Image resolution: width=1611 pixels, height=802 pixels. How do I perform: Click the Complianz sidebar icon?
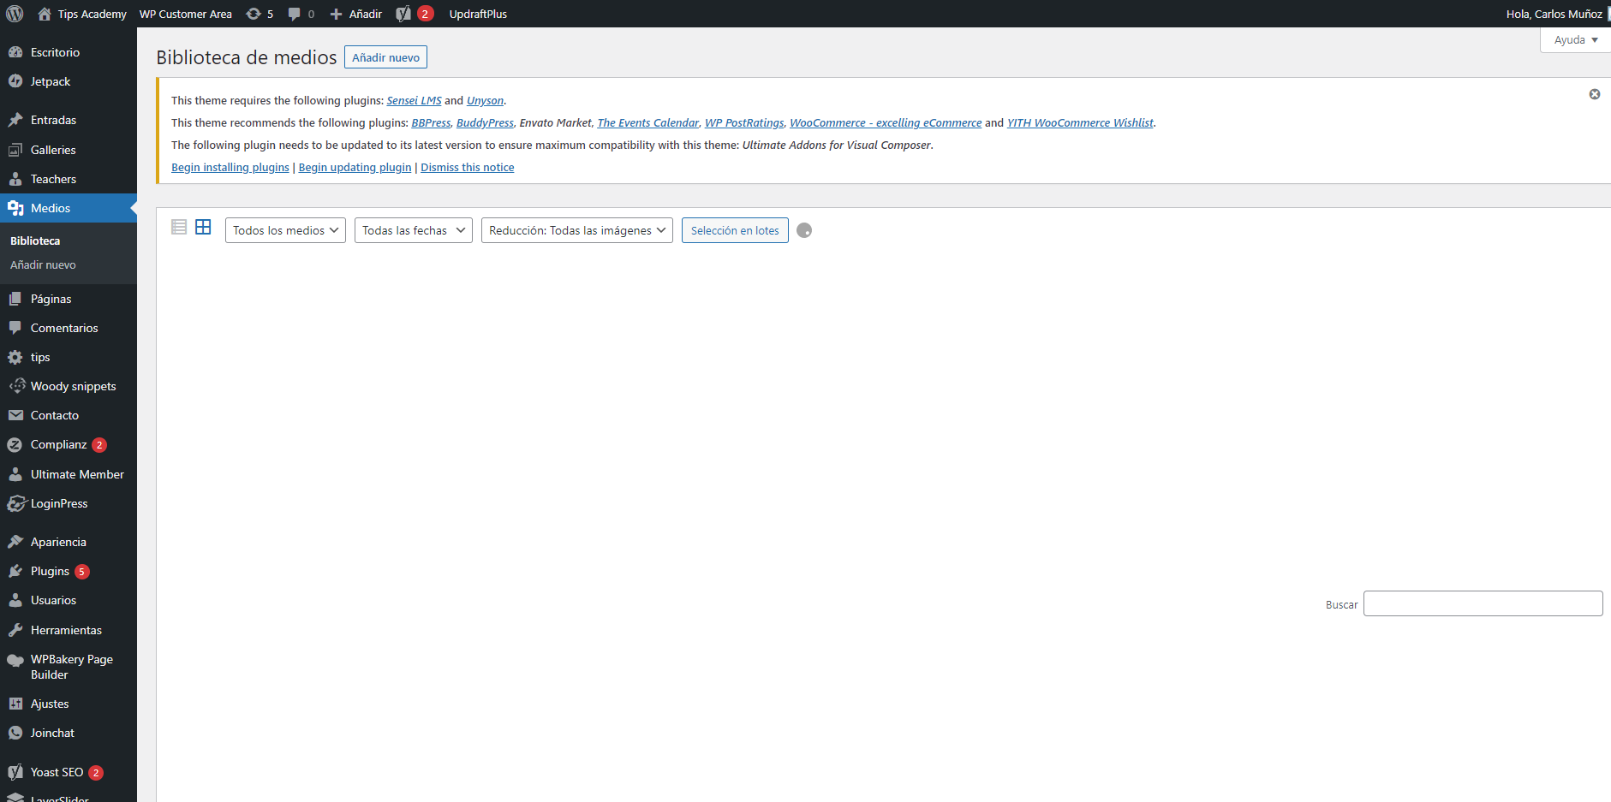point(15,445)
